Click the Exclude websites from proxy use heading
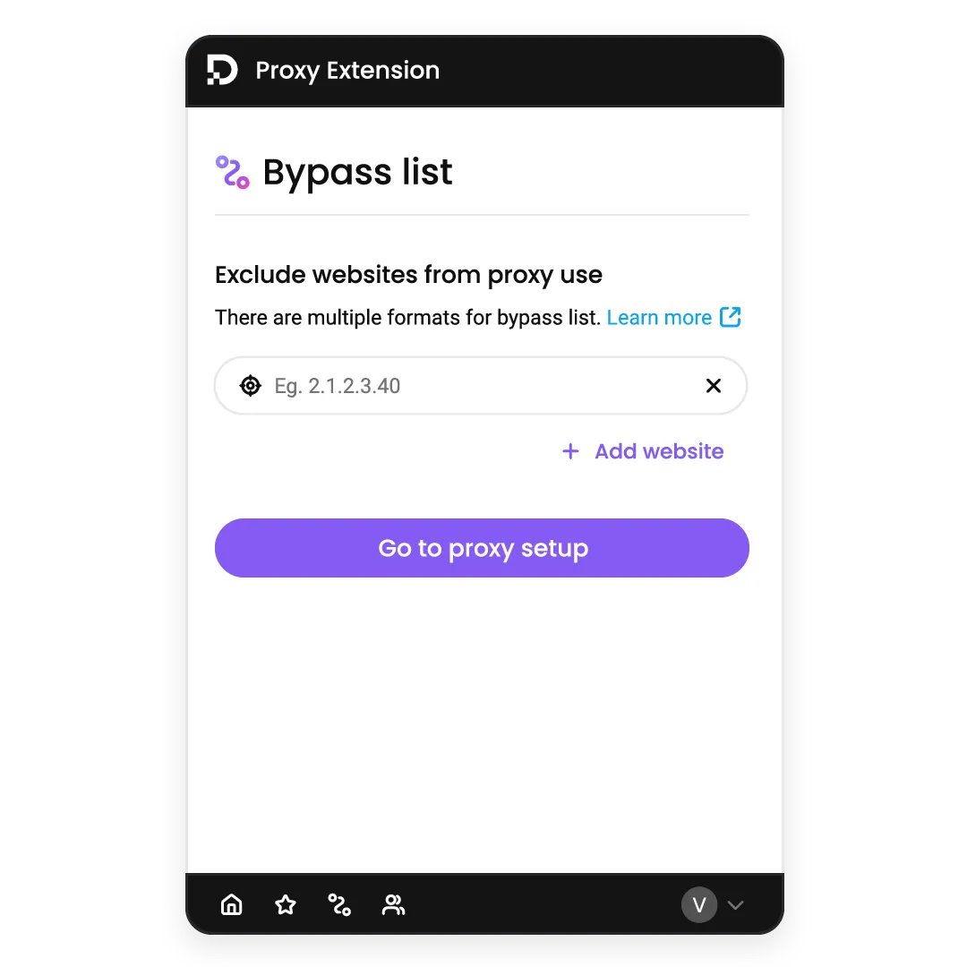This screenshot has height=967, width=967. click(408, 275)
